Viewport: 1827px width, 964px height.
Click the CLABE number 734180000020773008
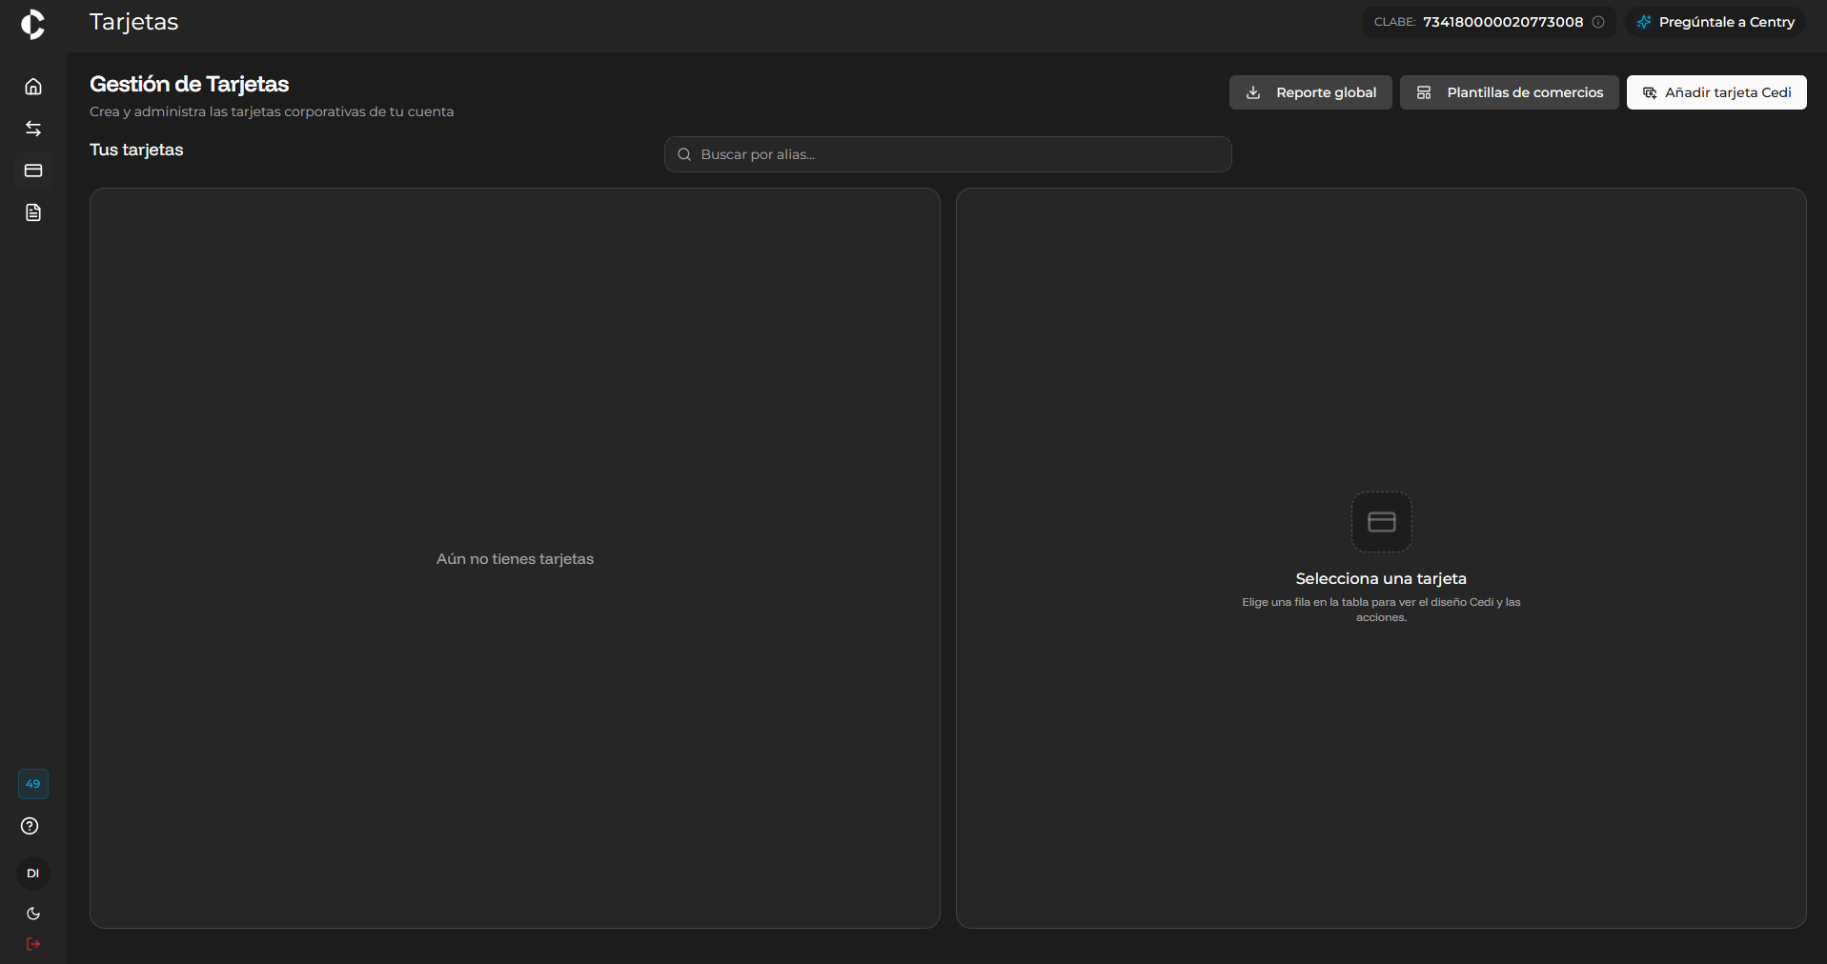(x=1503, y=22)
